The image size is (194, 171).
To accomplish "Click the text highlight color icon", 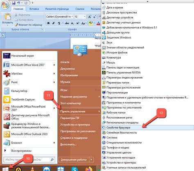I will tap(91, 23).
